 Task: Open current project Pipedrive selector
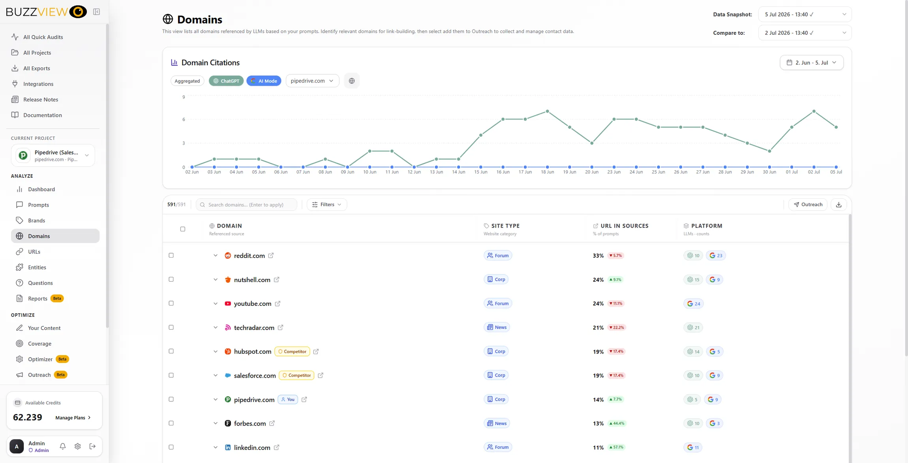click(x=53, y=156)
